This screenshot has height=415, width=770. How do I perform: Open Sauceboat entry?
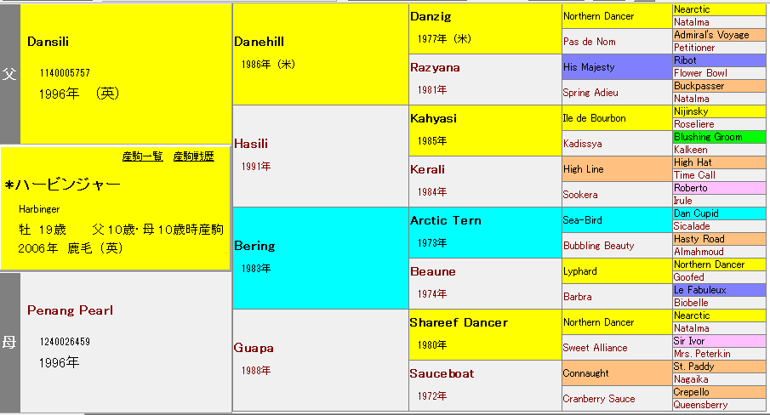[x=442, y=373]
